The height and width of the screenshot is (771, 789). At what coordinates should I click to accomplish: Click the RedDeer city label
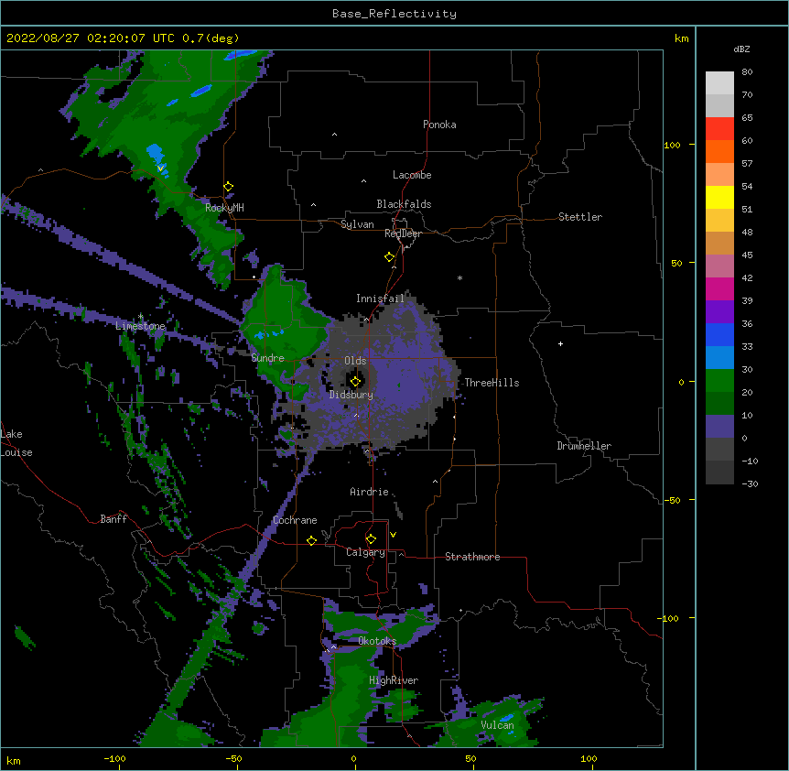[x=403, y=233]
